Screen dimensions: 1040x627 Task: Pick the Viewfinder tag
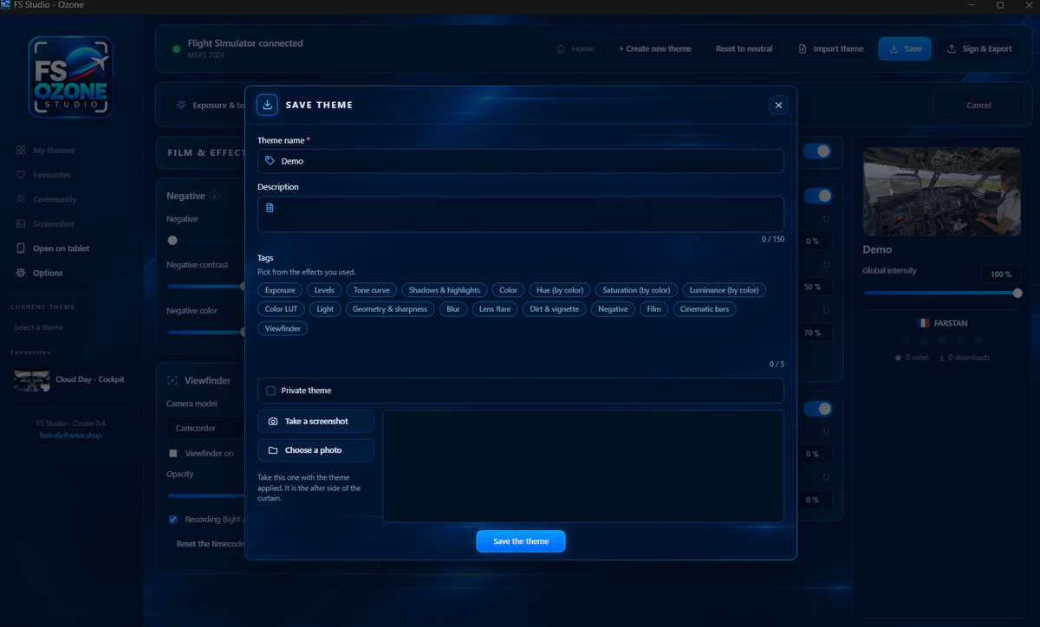pyautogui.click(x=283, y=328)
